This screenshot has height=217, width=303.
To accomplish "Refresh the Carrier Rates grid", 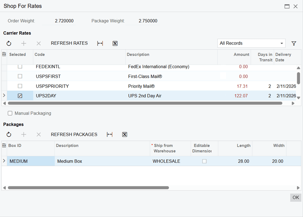I will 9,43.
